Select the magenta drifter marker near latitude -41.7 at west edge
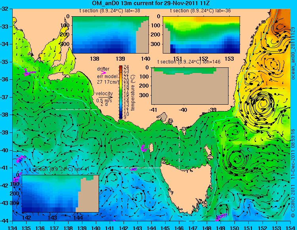The width and height of the screenshot is (297, 230). [17, 178]
